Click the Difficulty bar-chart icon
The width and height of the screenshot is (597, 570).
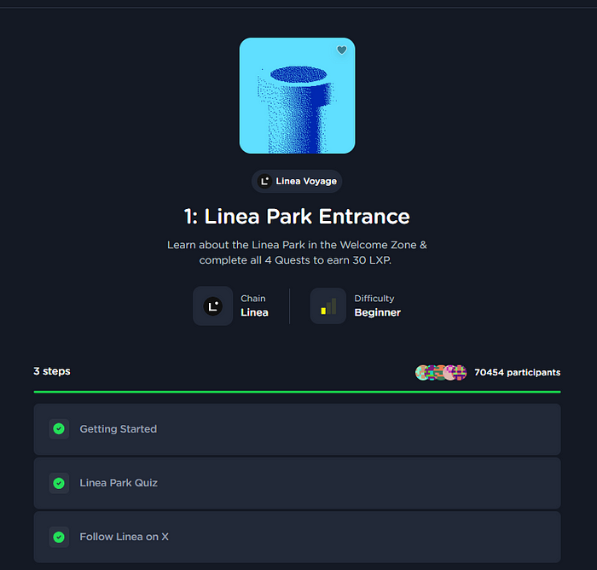(328, 306)
